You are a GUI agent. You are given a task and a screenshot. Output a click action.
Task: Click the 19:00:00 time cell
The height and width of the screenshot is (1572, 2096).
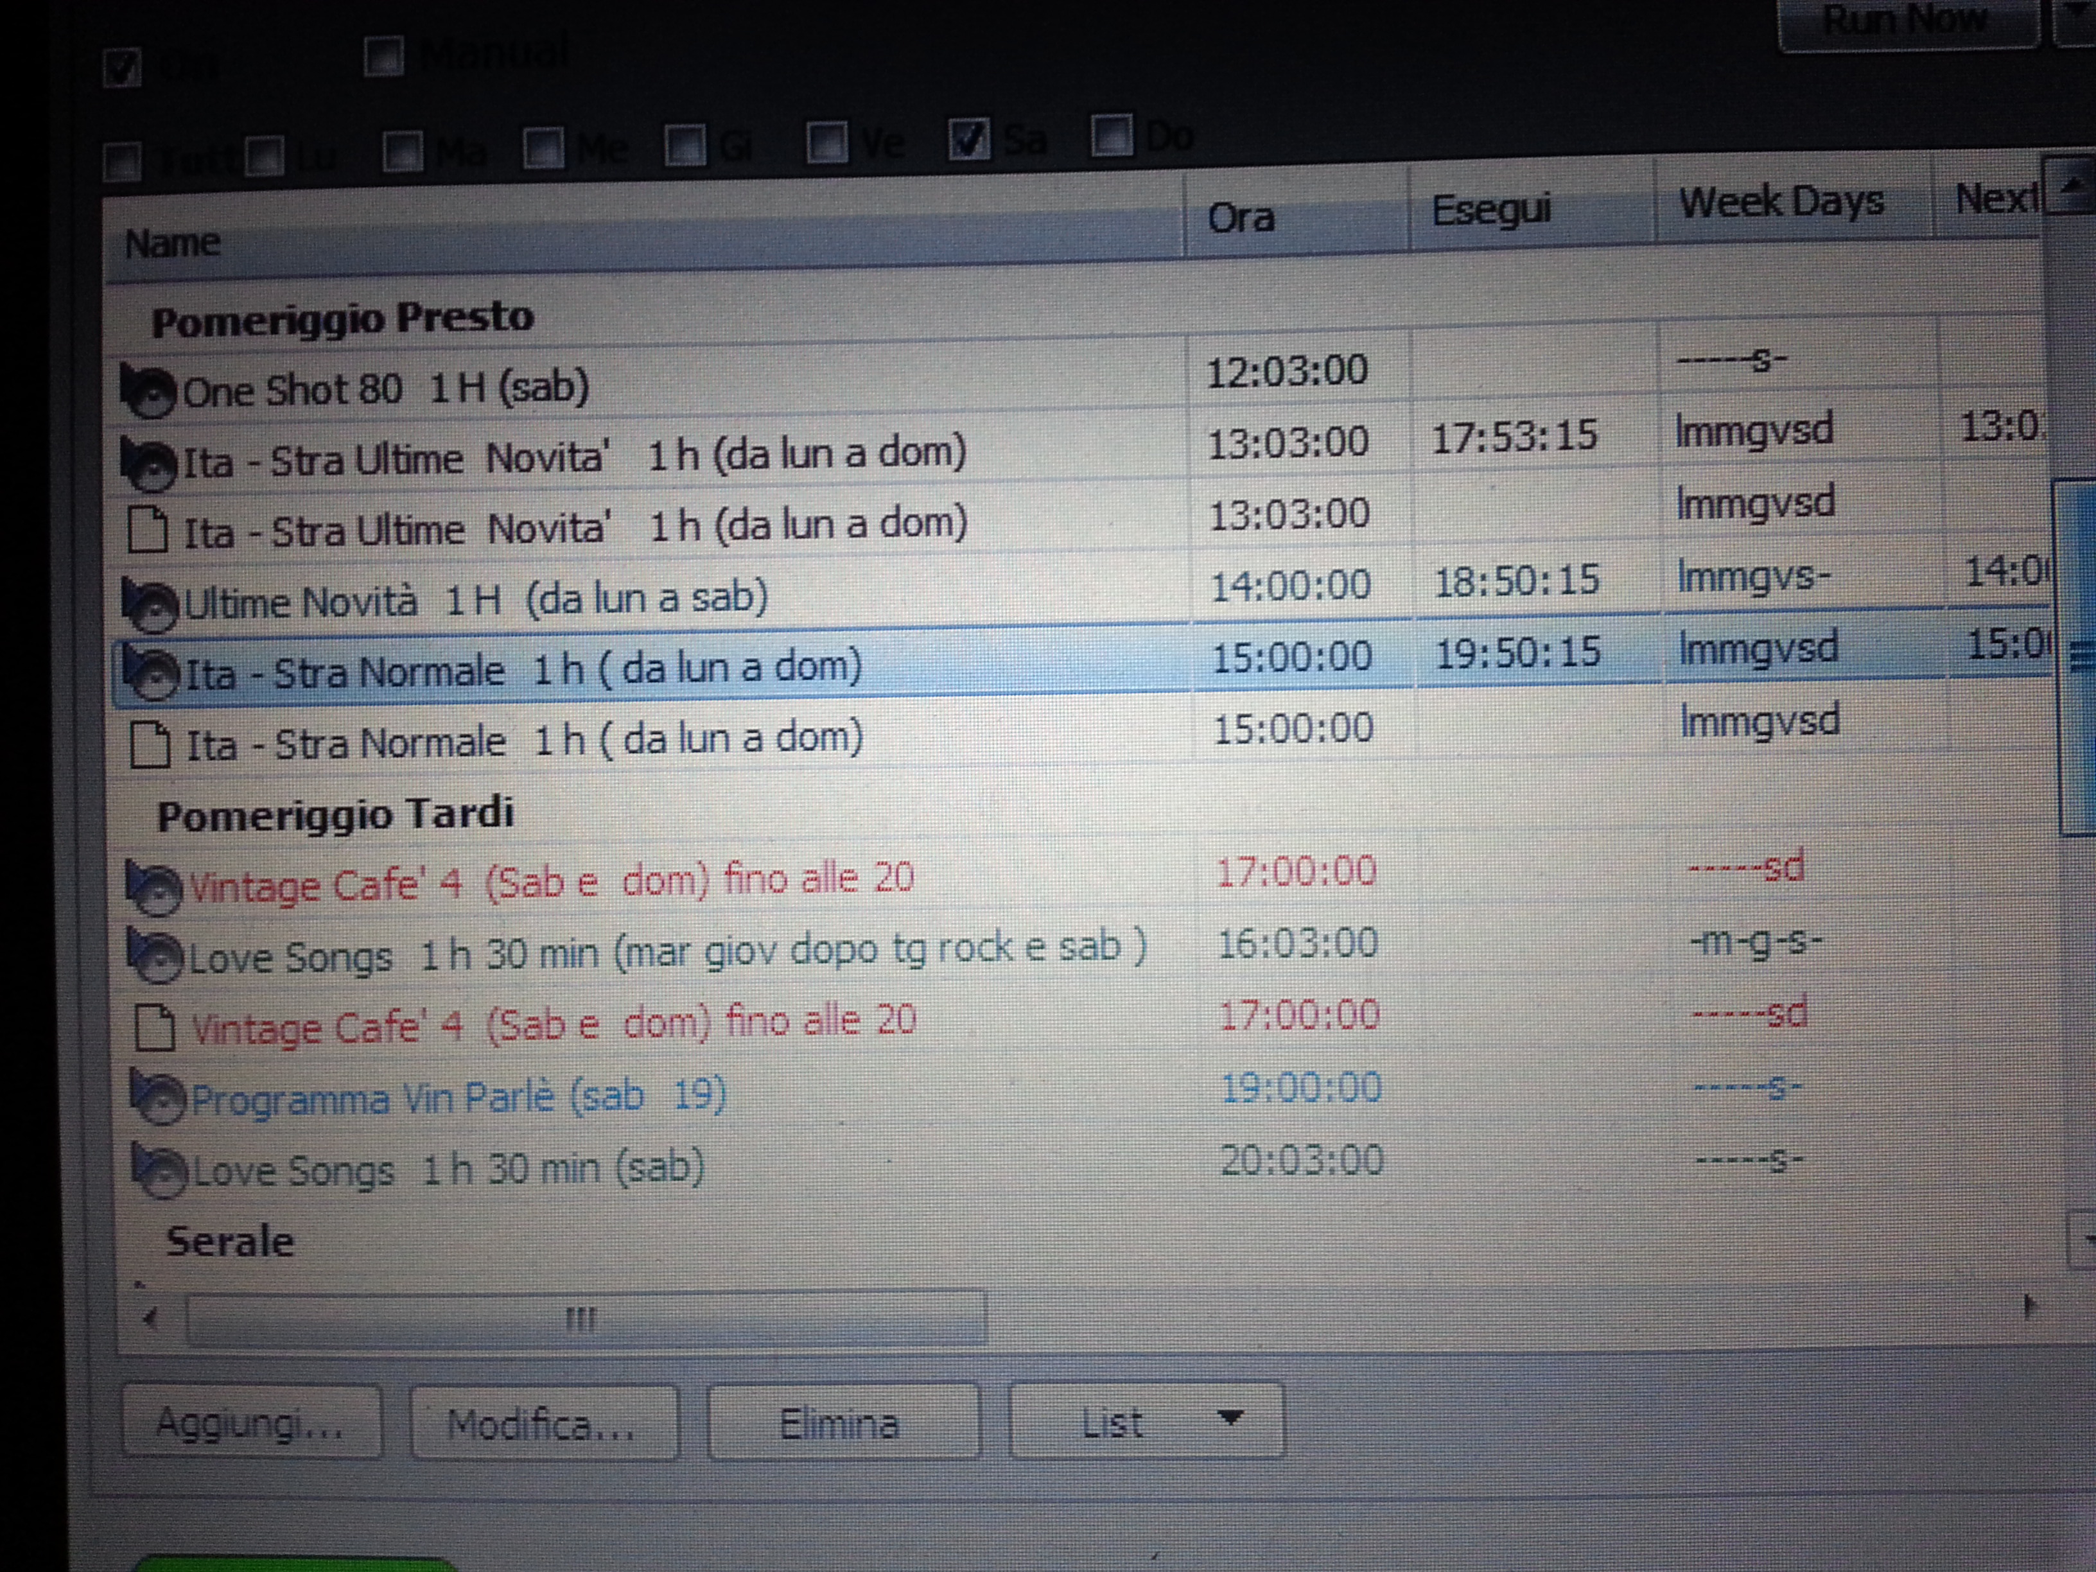pos(1301,1088)
